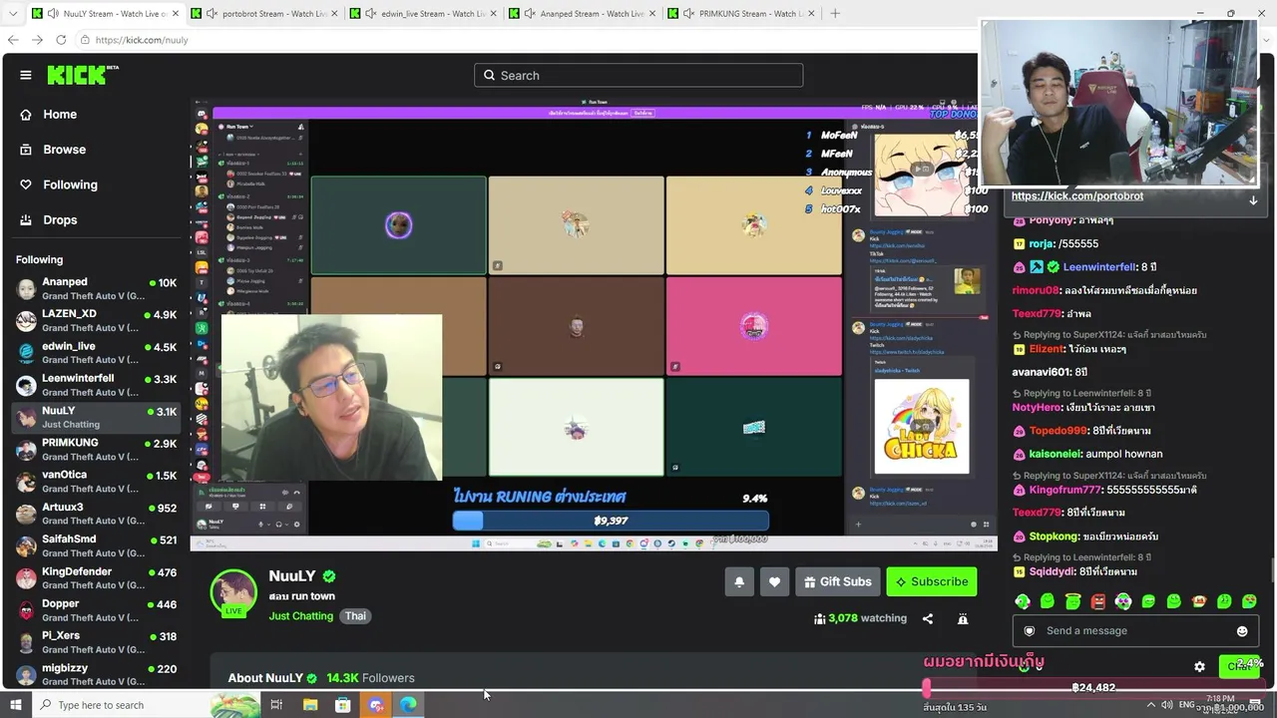Open the Just Chatting category link
The image size is (1277, 718).
(x=300, y=616)
